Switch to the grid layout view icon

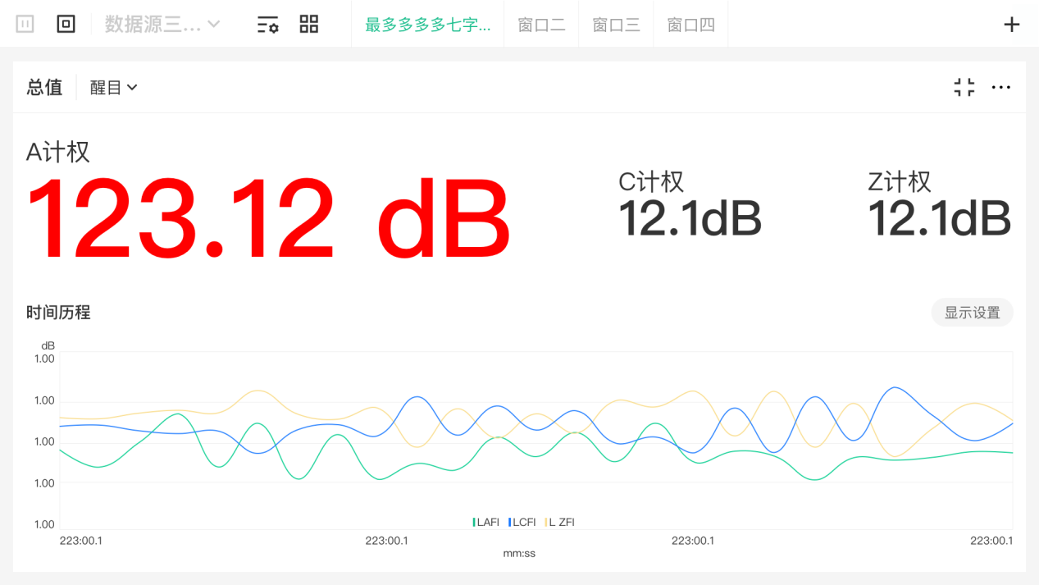[308, 24]
